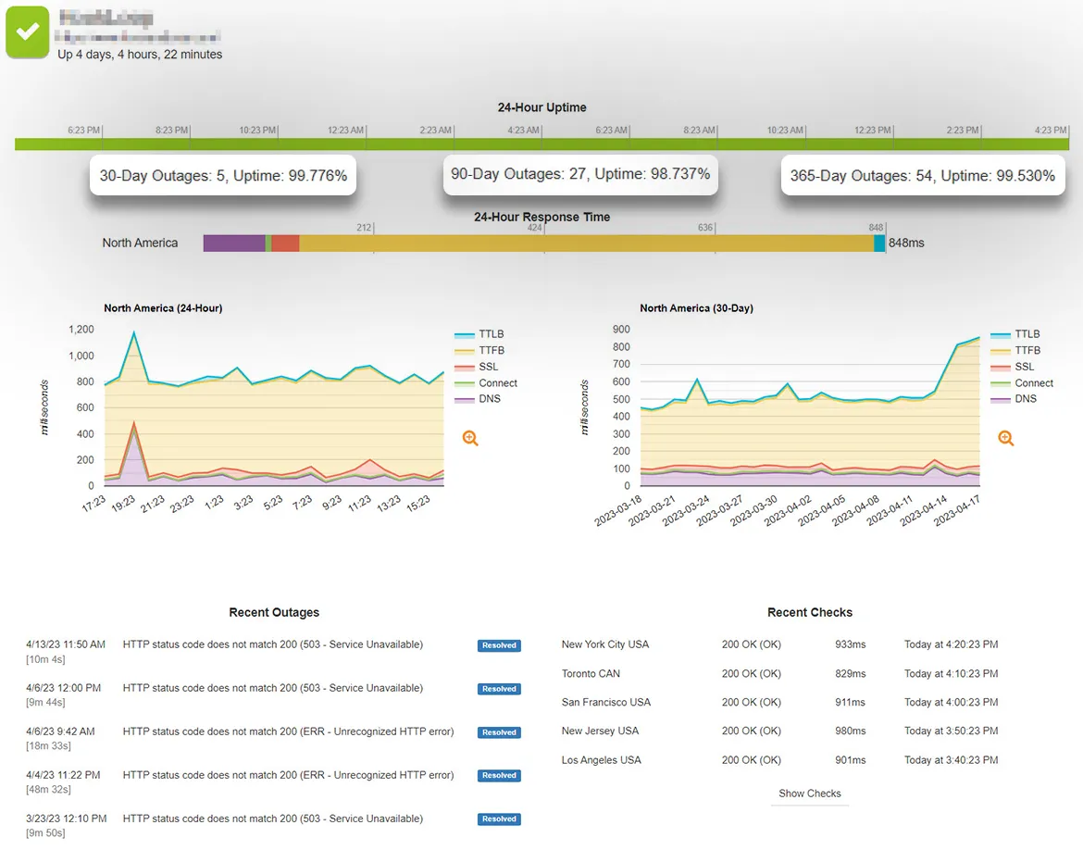Click the 848ms response time label
This screenshot has width=1083, height=850.
[x=906, y=244]
